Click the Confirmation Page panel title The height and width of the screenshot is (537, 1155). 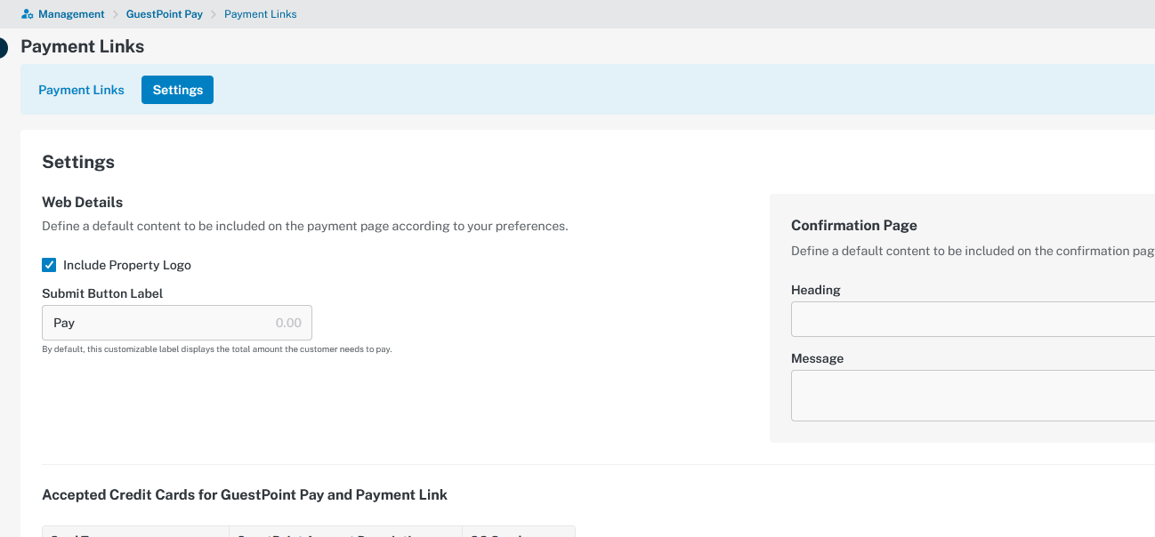[x=853, y=225]
